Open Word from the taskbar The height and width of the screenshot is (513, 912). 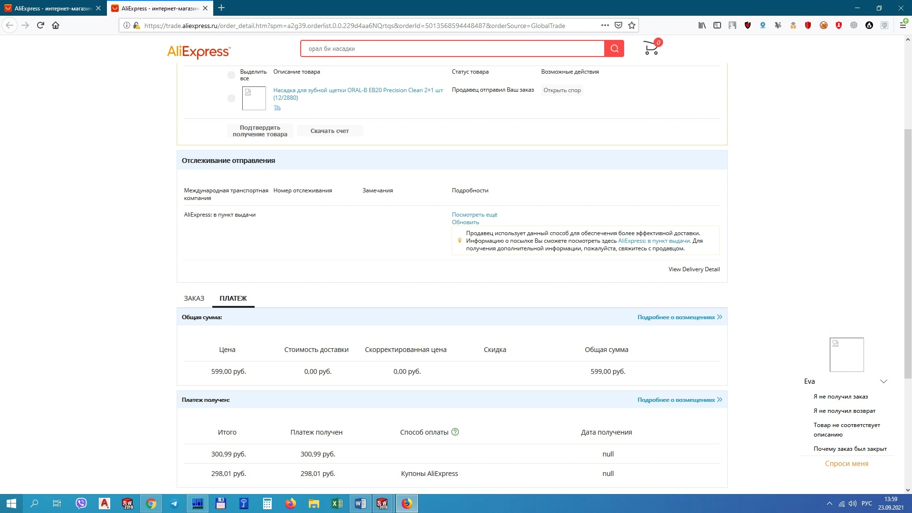(361, 503)
